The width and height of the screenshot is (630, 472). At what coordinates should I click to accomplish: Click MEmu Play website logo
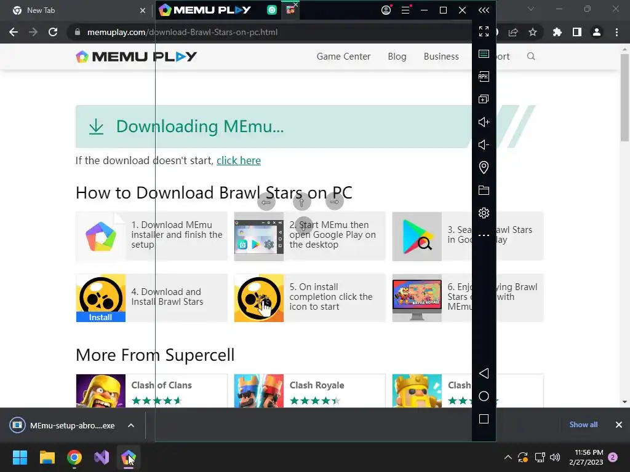(x=136, y=57)
